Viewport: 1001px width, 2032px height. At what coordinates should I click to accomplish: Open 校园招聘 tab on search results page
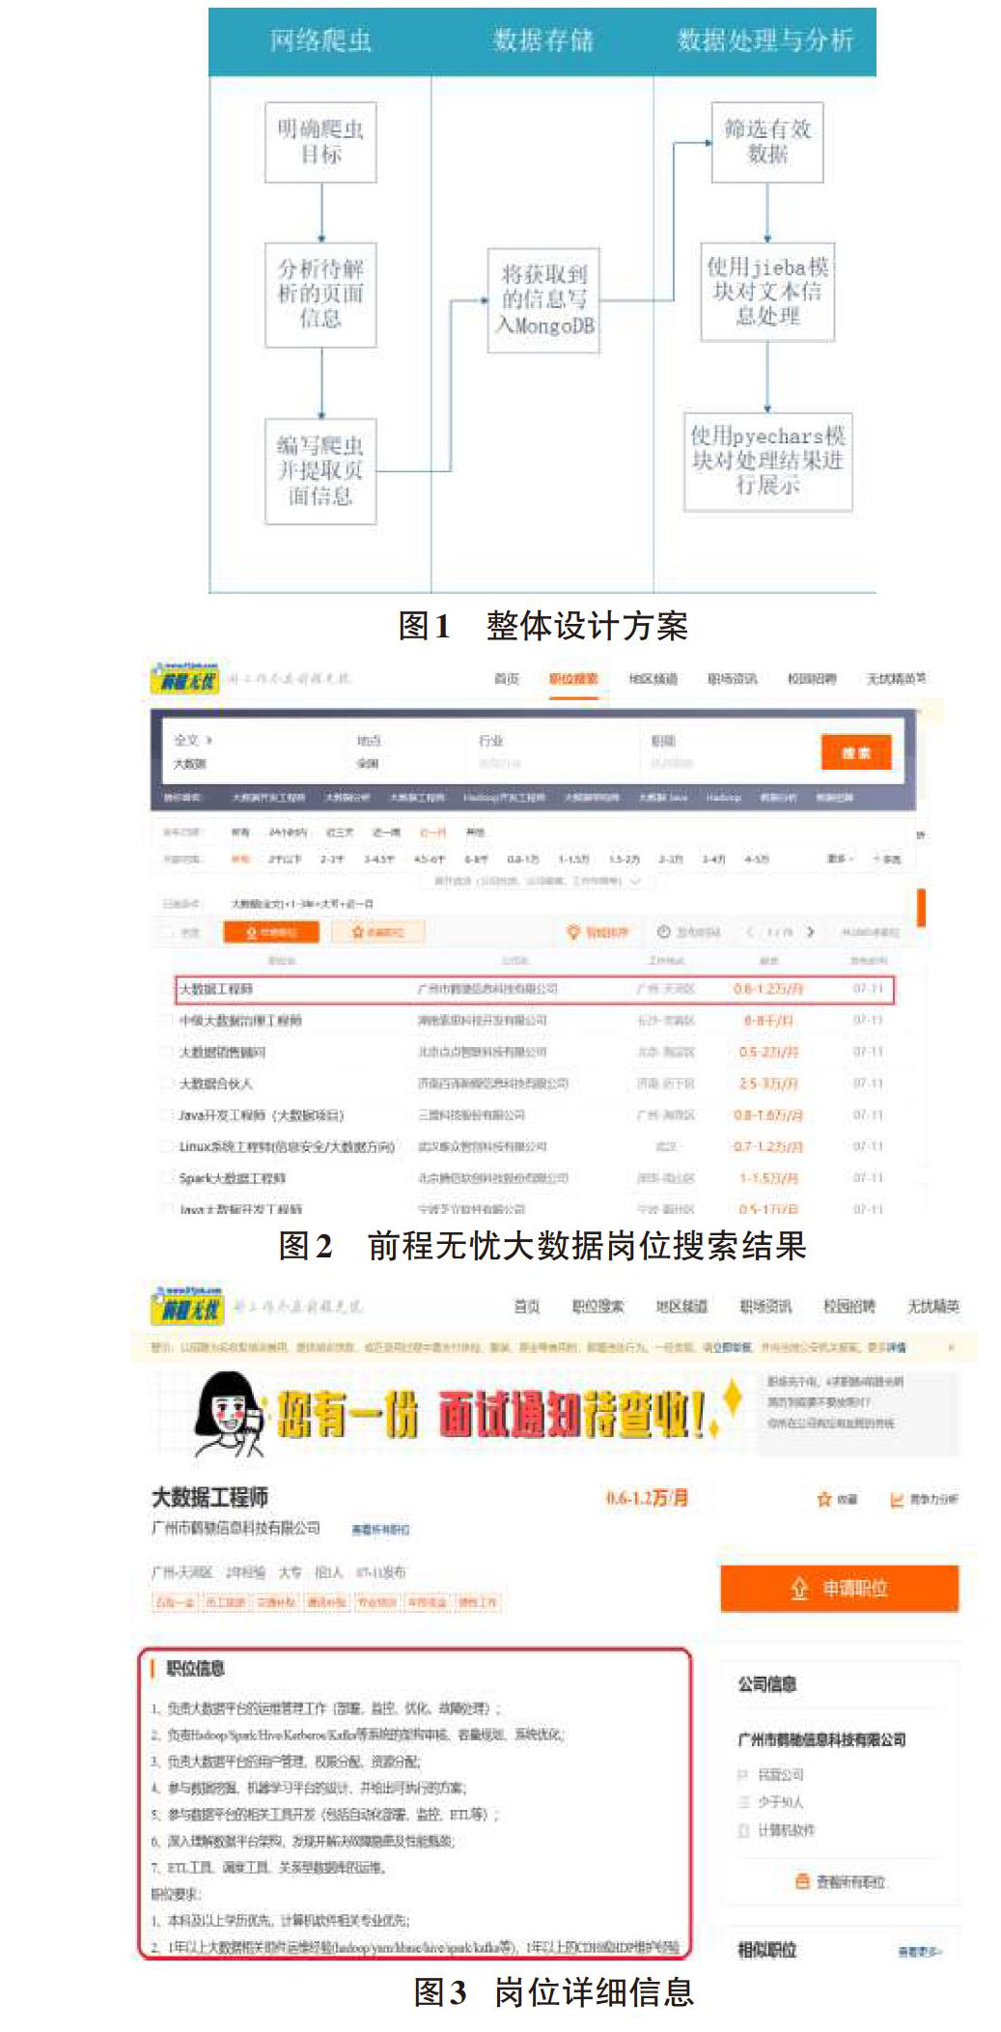pyautogui.click(x=812, y=679)
